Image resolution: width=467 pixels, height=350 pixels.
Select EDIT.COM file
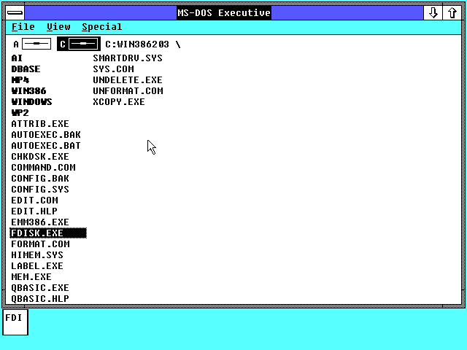(35, 201)
